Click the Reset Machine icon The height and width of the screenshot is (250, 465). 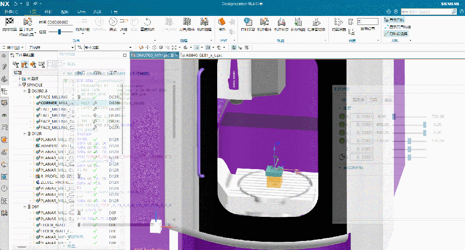[x=147, y=22]
